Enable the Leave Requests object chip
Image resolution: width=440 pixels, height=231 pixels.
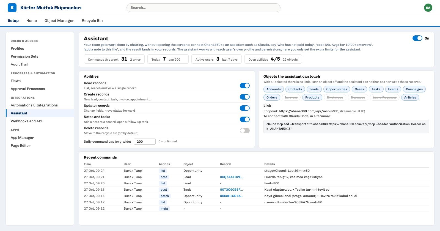[384, 97]
